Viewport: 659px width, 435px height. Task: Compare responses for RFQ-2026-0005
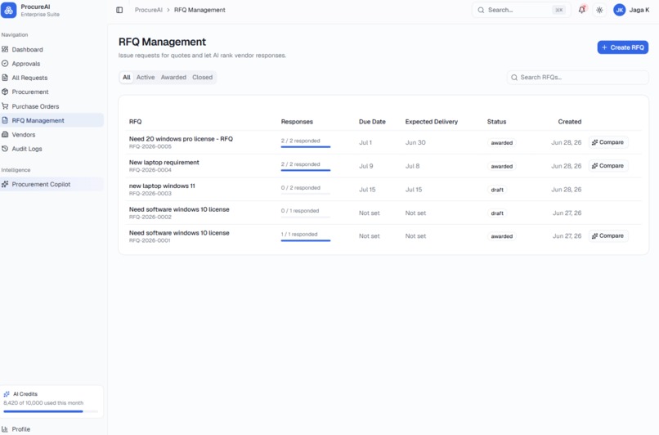click(608, 142)
